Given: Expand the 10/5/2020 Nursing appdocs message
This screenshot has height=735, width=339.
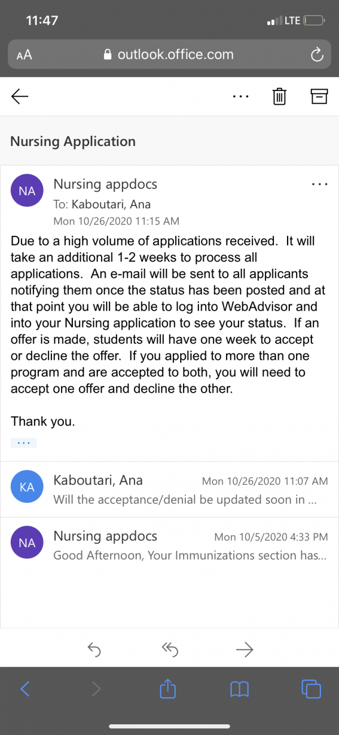Looking at the screenshot, I should point(169,545).
